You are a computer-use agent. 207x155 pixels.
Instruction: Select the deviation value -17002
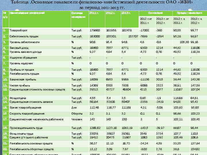tap(144, 30)
